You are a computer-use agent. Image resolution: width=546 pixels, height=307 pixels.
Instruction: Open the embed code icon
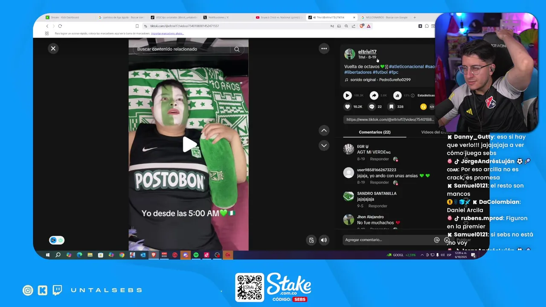coord(432,107)
